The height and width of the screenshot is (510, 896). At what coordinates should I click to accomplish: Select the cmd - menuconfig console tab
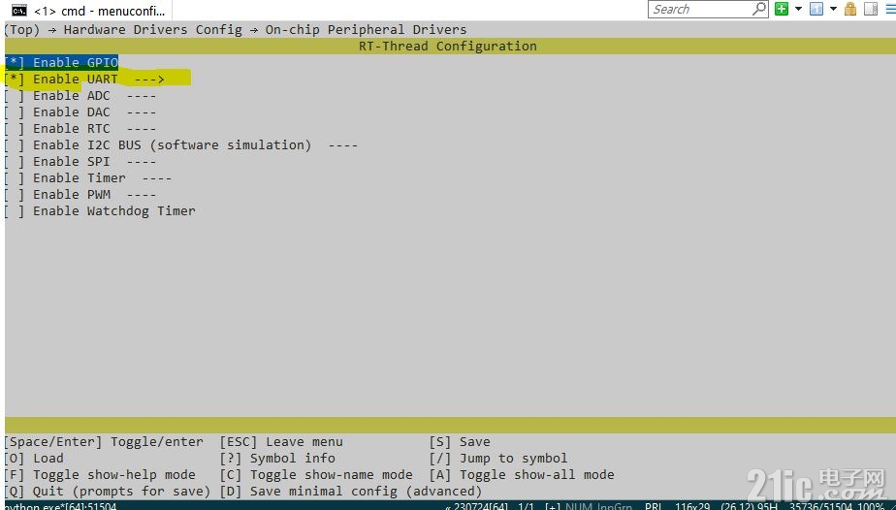[x=86, y=11]
